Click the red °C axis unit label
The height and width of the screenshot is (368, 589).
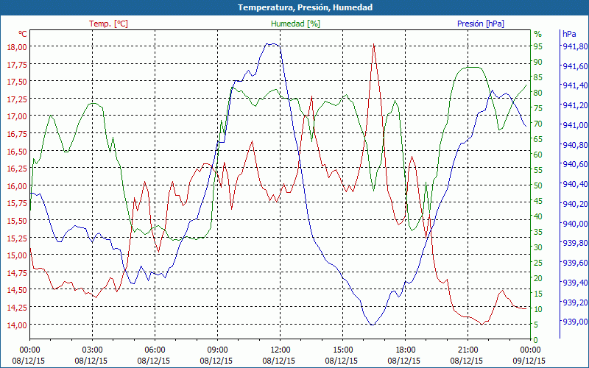[x=23, y=34]
